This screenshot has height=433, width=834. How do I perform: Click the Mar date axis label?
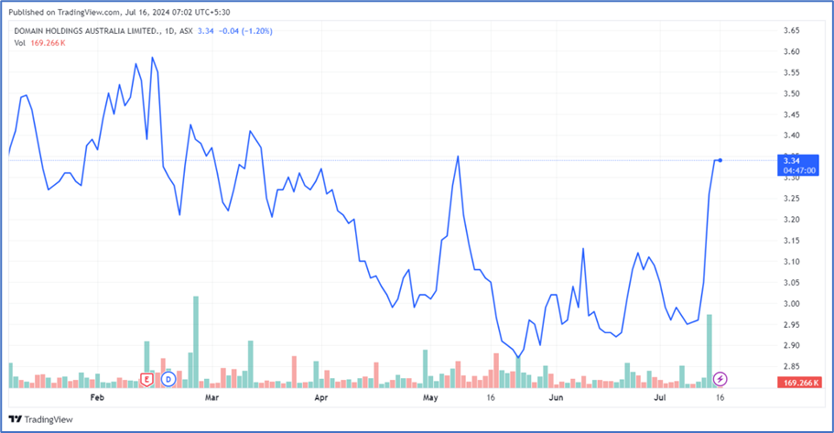[x=211, y=397]
